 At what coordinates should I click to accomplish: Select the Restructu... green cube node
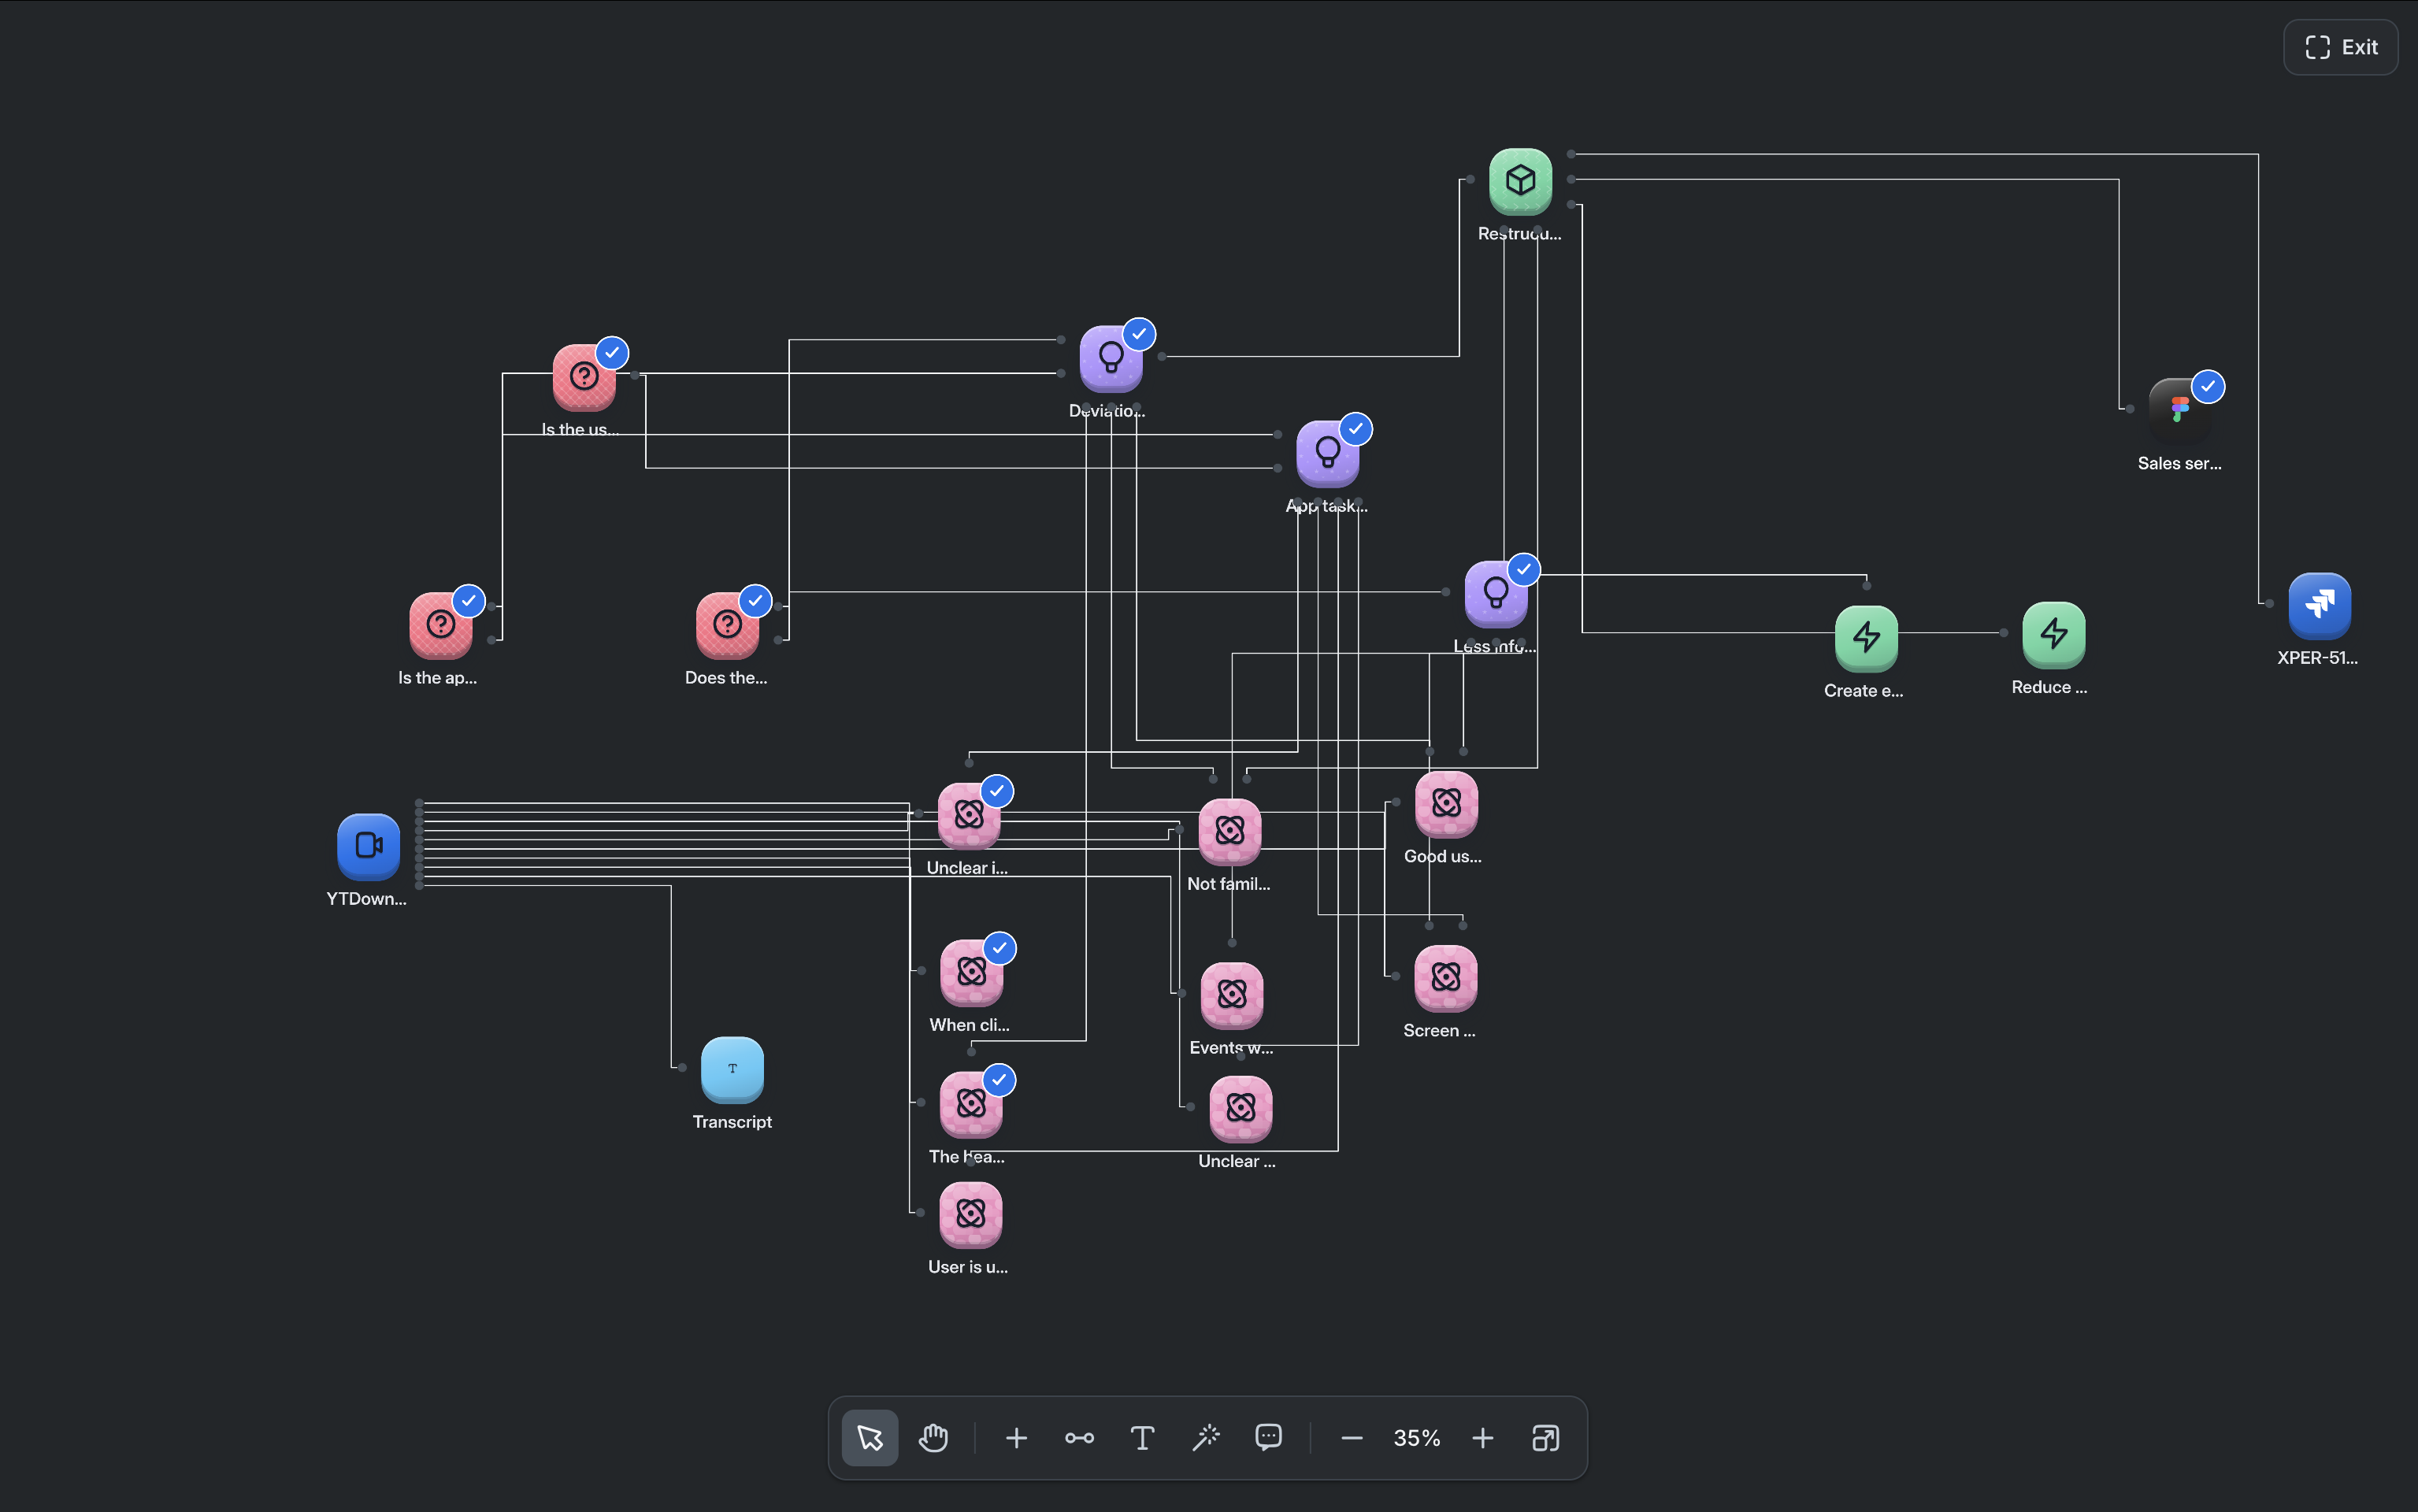click(x=1520, y=181)
